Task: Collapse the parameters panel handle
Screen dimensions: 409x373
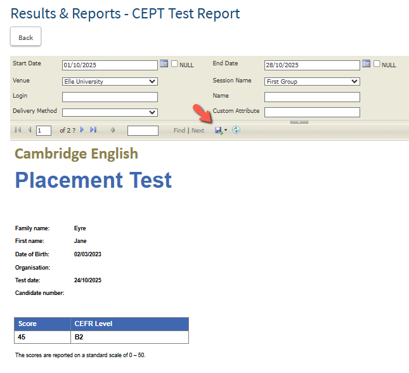Action: (299, 122)
